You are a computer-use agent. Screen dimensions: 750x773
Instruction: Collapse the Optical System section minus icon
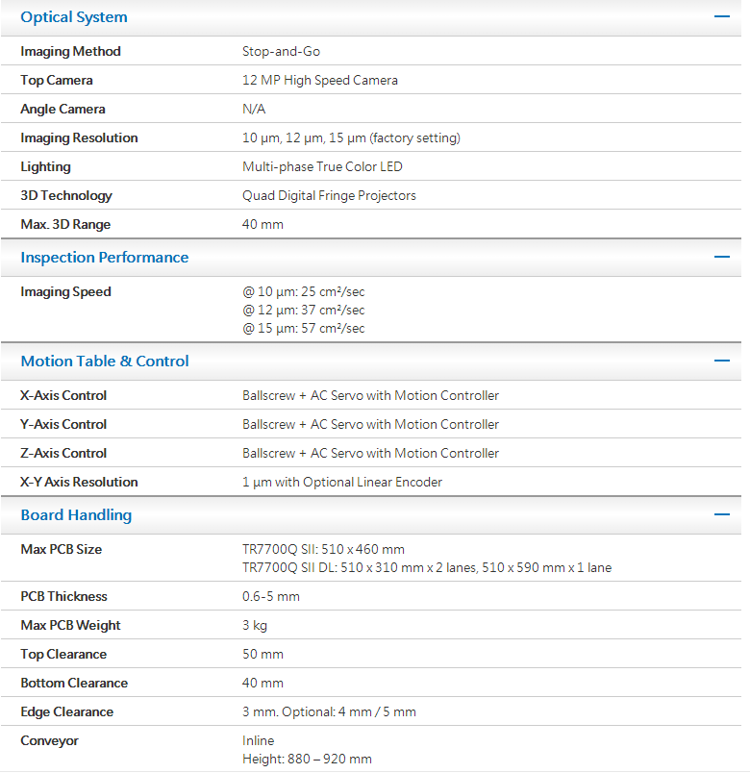coord(722,16)
